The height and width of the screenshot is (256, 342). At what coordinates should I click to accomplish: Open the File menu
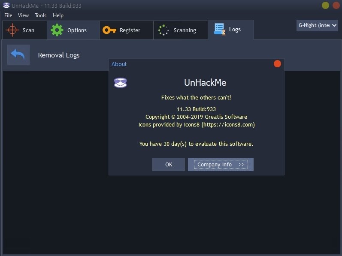click(8, 15)
